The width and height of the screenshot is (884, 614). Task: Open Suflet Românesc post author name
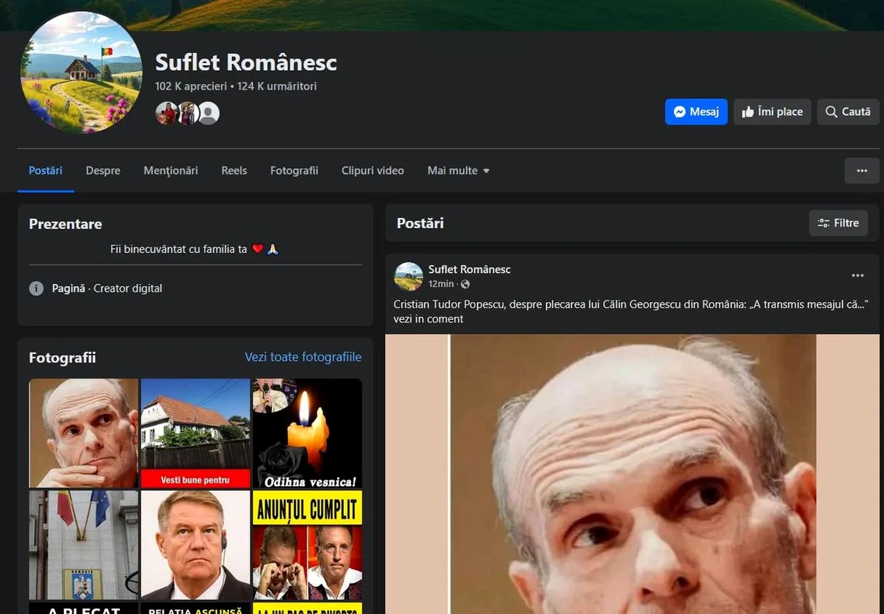pyautogui.click(x=470, y=269)
